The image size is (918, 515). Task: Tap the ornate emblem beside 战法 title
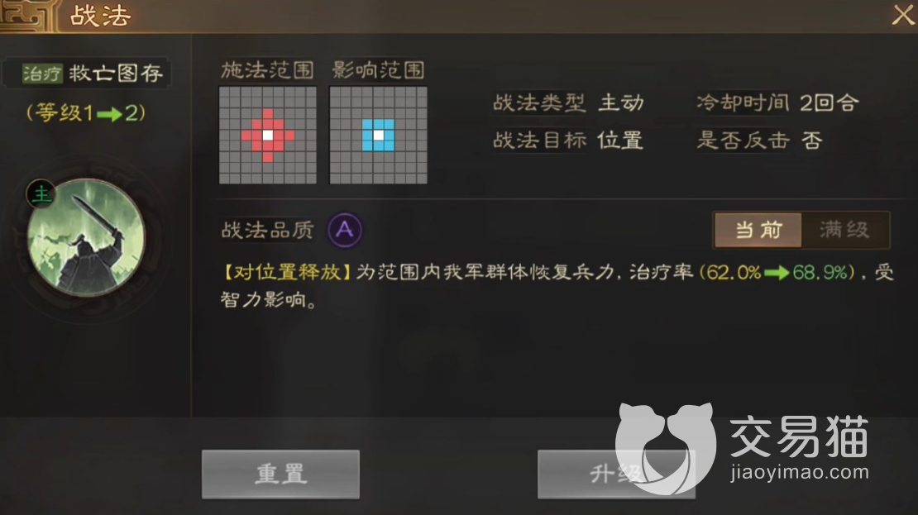[28, 16]
